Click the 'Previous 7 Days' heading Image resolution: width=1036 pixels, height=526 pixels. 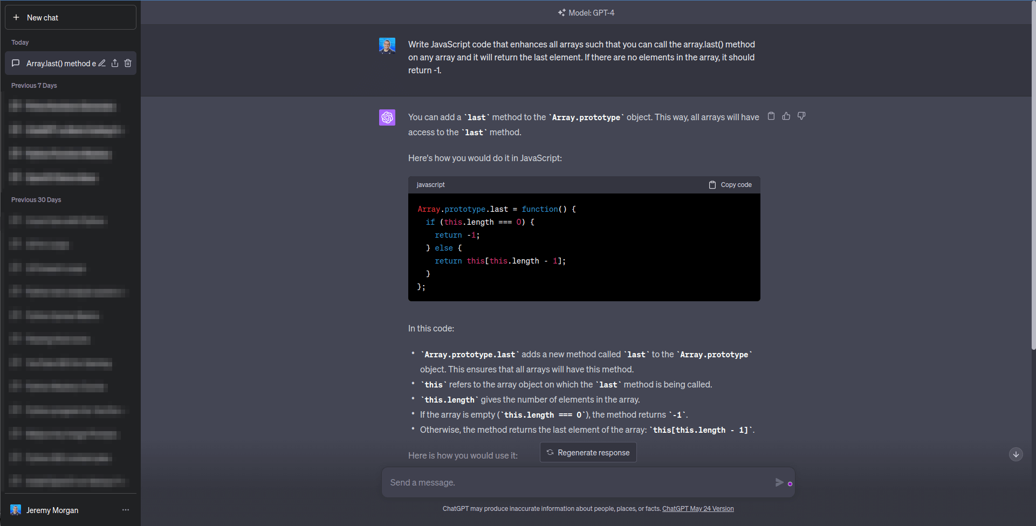pos(34,86)
